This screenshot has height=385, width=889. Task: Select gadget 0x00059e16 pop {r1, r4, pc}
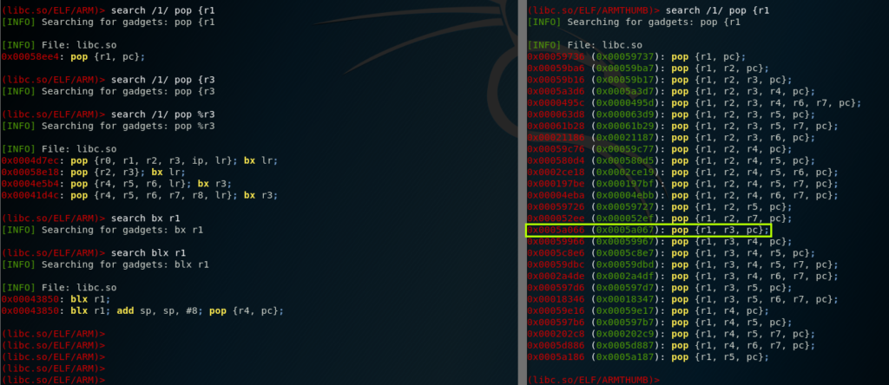(648, 310)
